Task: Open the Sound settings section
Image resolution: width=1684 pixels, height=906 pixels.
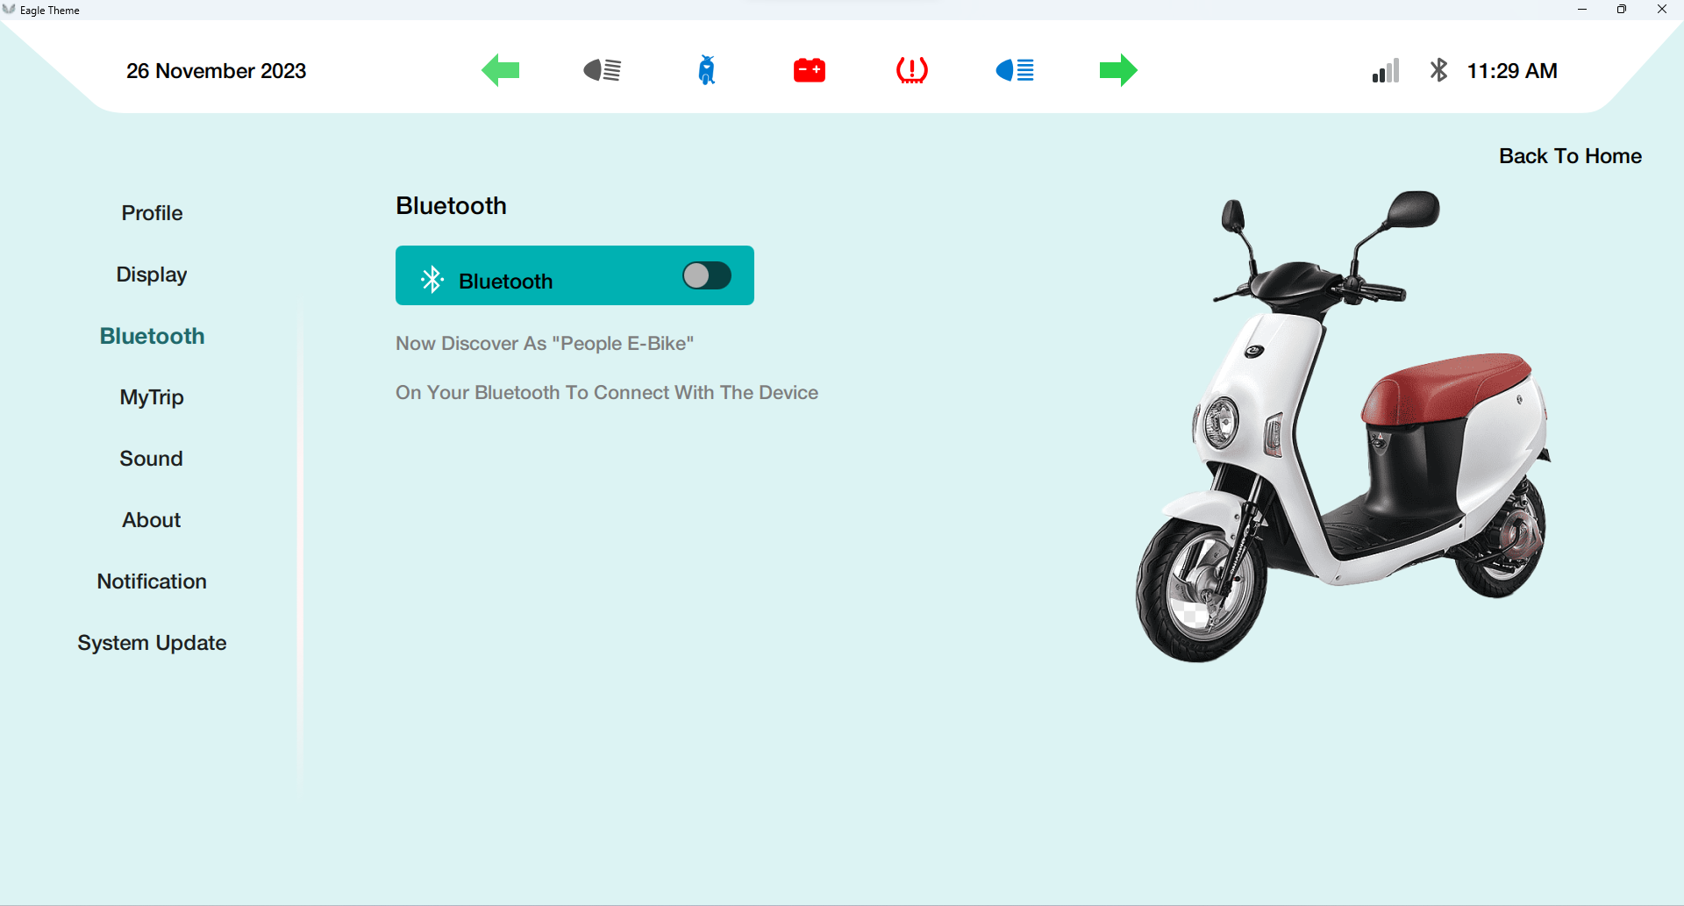Action: [x=152, y=459]
